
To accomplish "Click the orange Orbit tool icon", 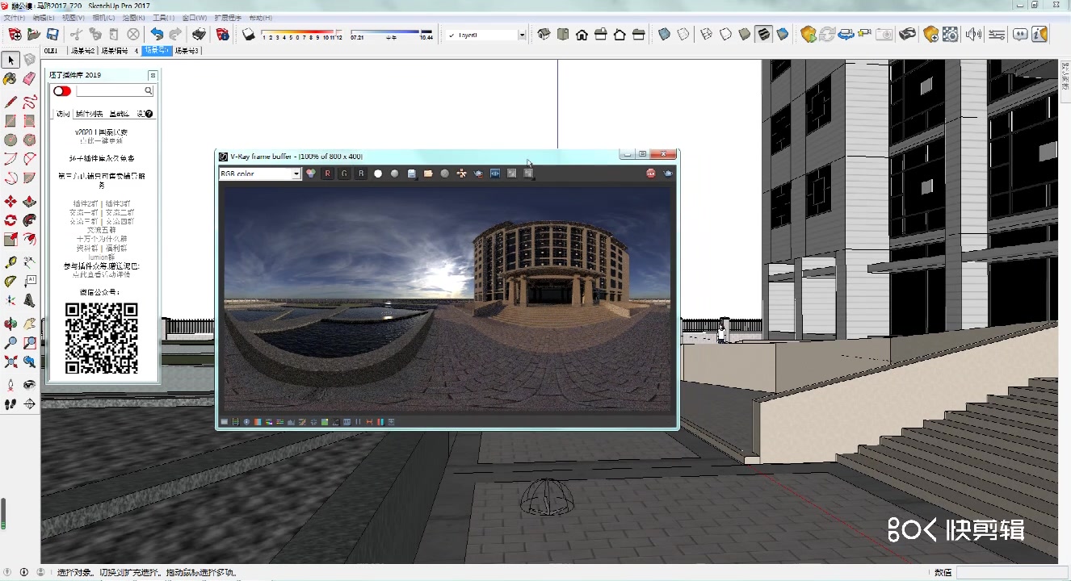I will point(10,324).
